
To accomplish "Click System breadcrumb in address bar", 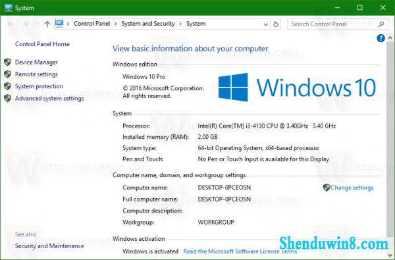I will (x=196, y=24).
